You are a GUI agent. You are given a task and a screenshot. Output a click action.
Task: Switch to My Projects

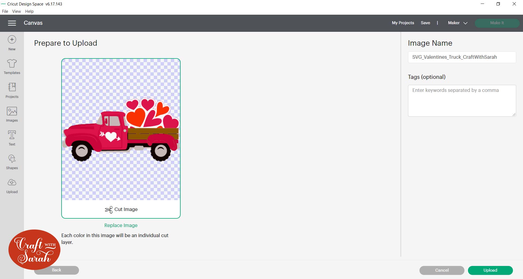pyautogui.click(x=403, y=23)
